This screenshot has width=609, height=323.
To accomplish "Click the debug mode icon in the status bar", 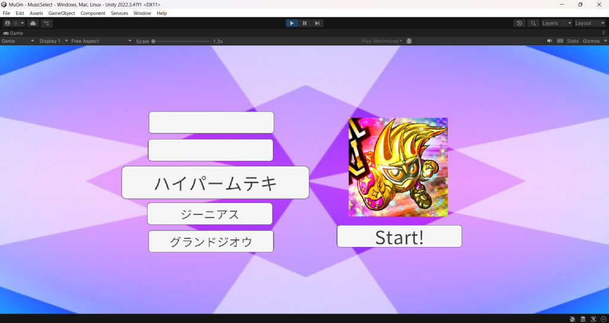I will (x=572, y=319).
